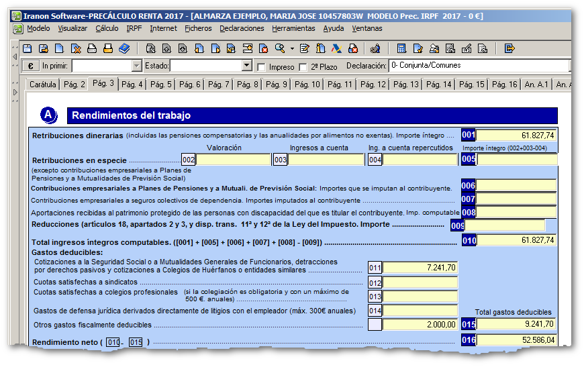
Task: Click the Euro symbol button
Action: (30, 66)
